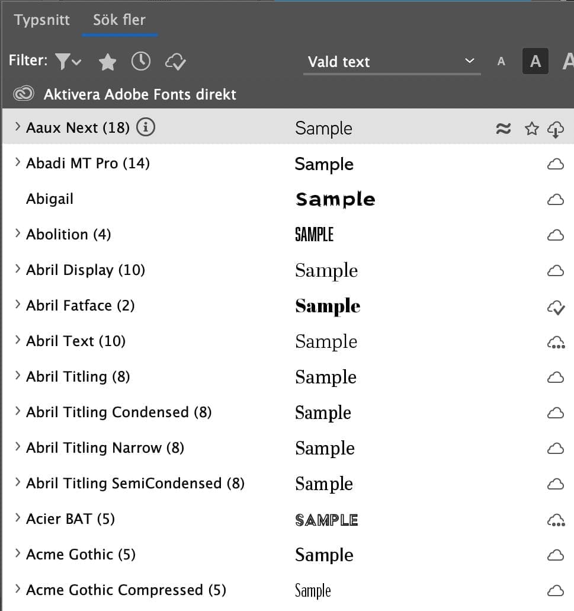Viewport: 574px width, 611px height.
Task: Activate Abril Titling Narrow via its cloud icon
Action: click(556, 449)
